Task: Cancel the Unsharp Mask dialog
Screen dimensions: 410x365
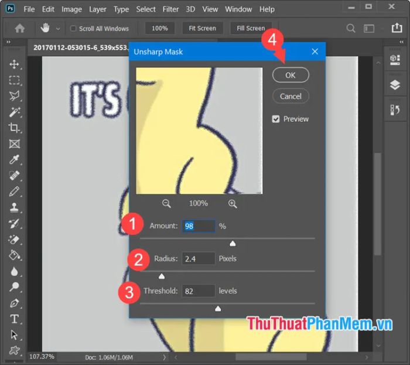Action: pyautogui.click(x=291, y=97)
